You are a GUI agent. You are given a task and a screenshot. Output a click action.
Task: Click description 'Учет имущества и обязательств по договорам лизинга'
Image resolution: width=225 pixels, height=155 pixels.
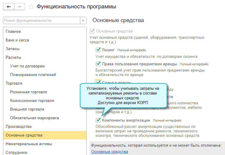click(x=146, y=57)
